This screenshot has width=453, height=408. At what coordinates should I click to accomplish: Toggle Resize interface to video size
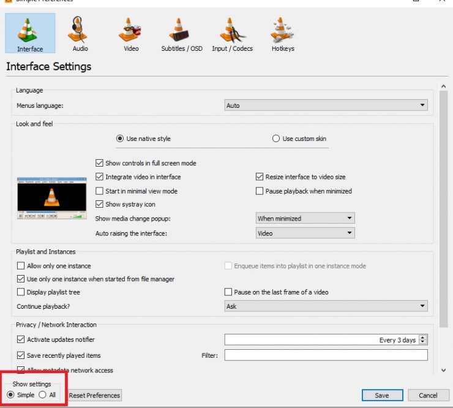pyautogui.click(x=301, y=176)
